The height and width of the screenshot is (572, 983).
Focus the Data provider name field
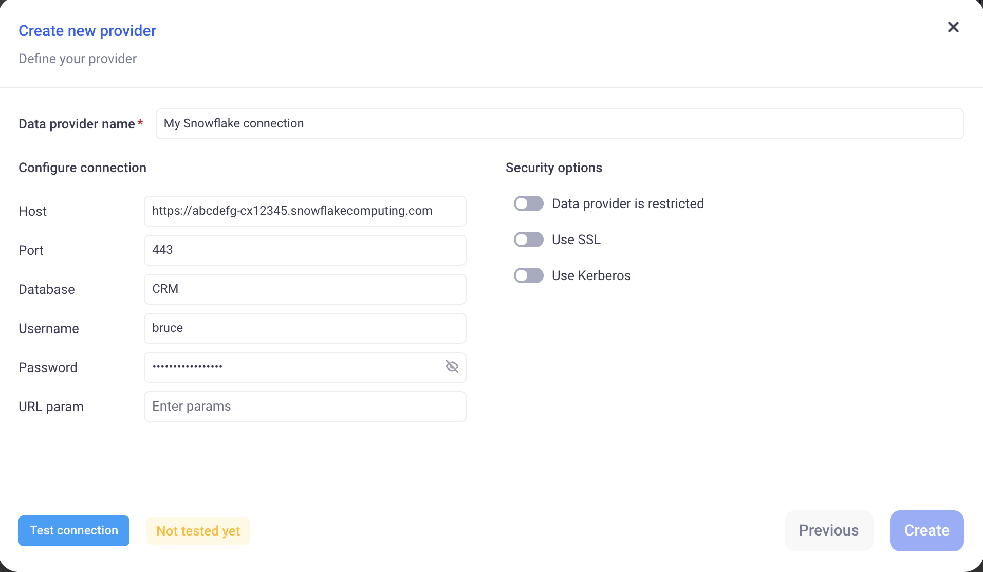[x=559, y=124]
